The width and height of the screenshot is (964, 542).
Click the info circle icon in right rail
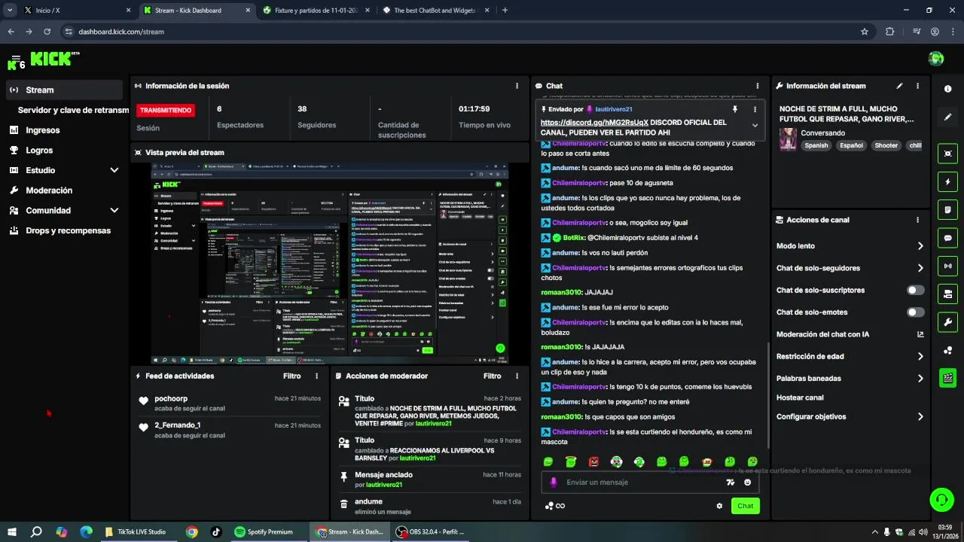947,89
